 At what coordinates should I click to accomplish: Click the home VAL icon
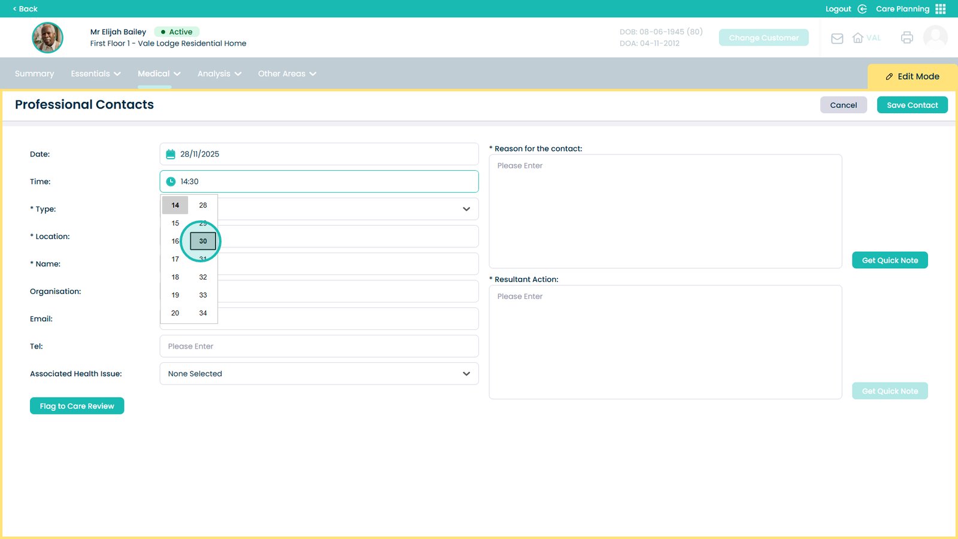(858, 38)
